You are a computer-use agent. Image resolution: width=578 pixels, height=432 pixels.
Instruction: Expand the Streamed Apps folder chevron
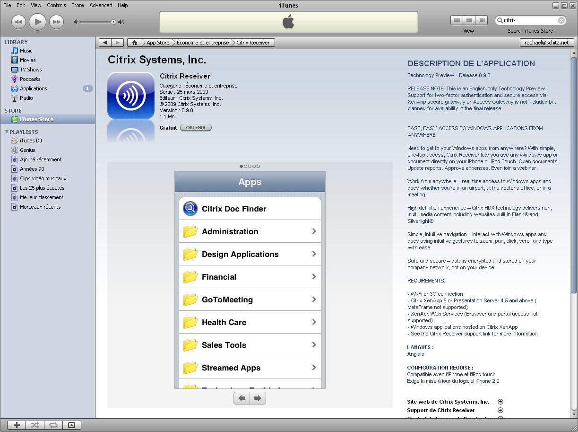(x=314, y=367)
